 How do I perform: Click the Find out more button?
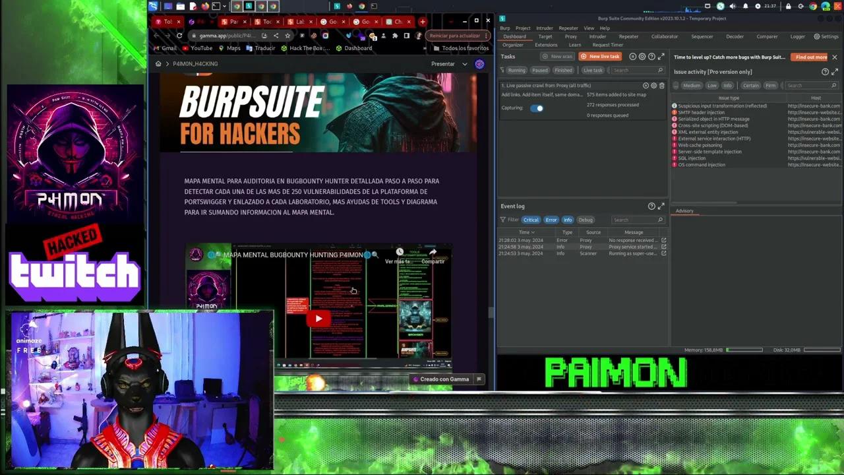[x=810, y=57]
